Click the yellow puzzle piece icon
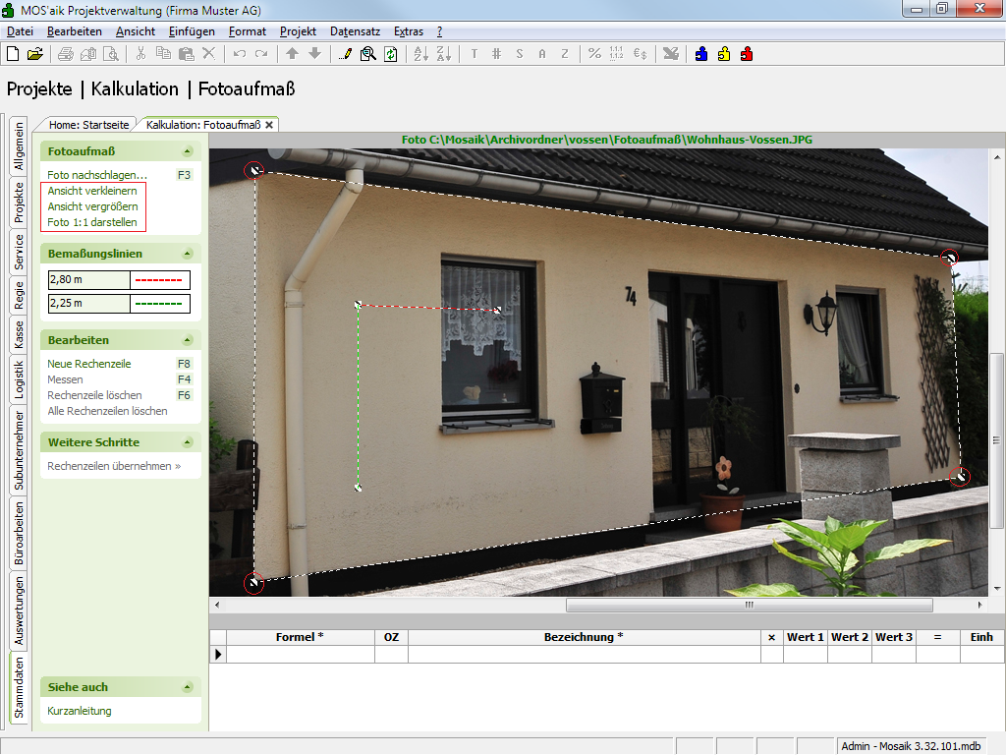Screen dimensions: 1006x755 pyautogui.click(x=724, y=54)
